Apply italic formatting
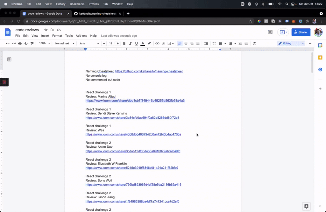 [x=131, y=43]
